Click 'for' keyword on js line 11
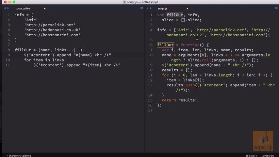The image size is (279, 157). pos(165,75)
